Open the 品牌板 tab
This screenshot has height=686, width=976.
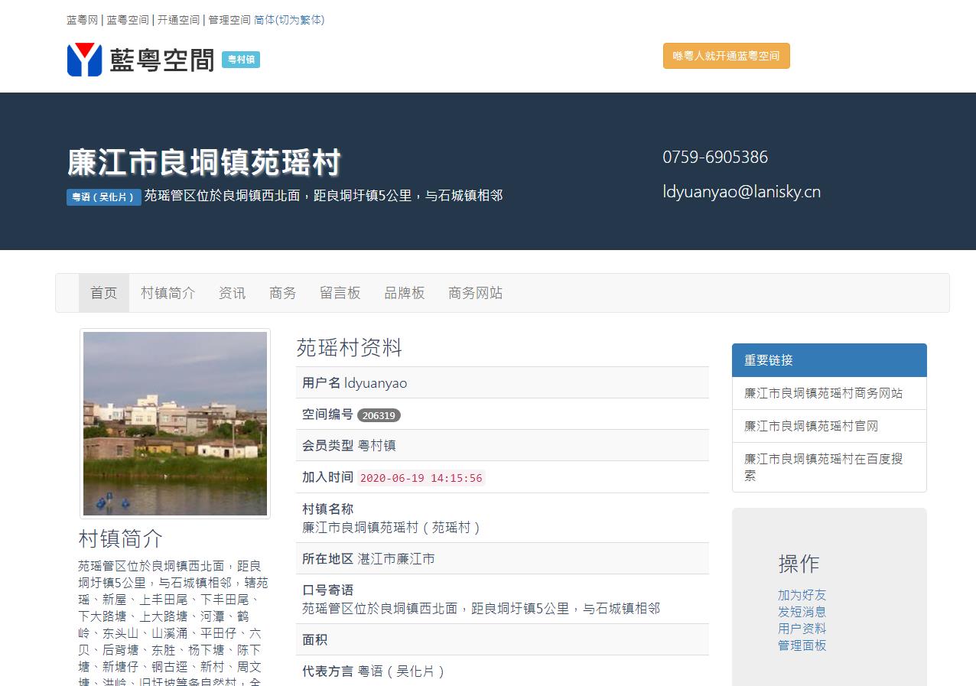coord(405,293)
